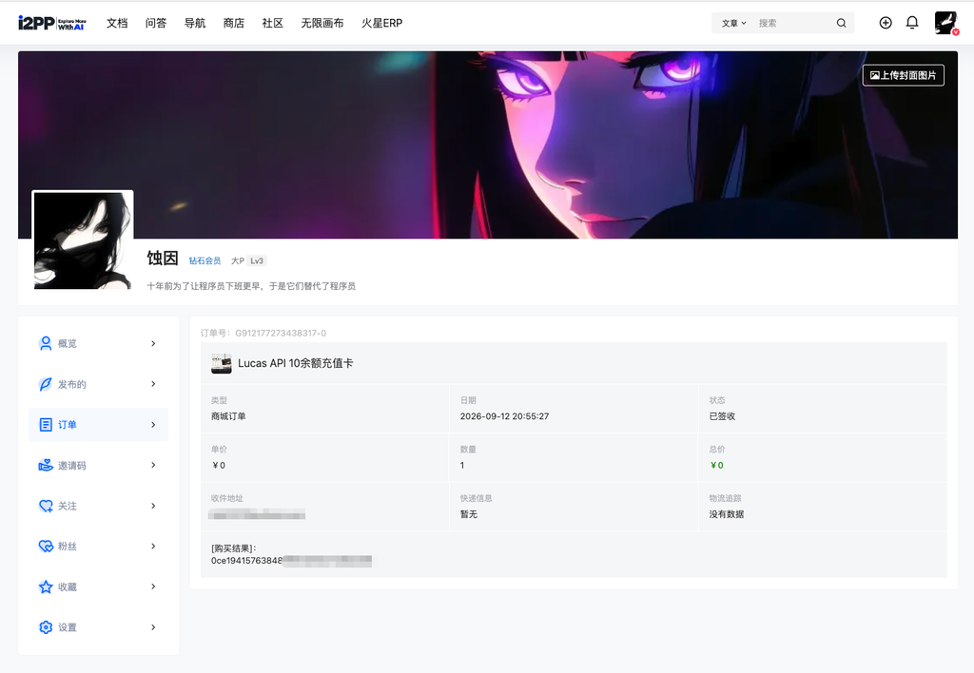Click the green total price ￥0
Viewport: 974px width, 673px height.
tap(716, 465)
